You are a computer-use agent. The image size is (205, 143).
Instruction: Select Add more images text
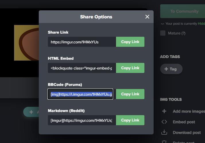[x=189, y=111]
